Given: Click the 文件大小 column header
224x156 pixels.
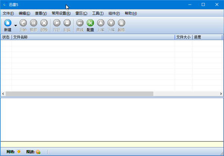Looking at the screenshot, I should click(x=183, y=37).
